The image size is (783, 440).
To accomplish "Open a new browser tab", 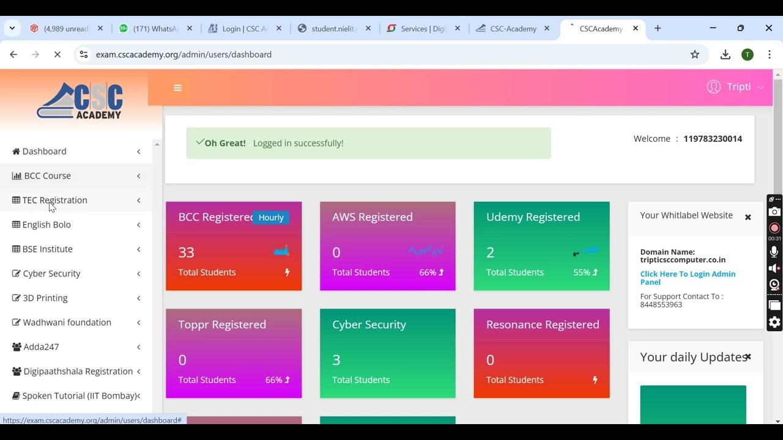I will coord(658,29).
